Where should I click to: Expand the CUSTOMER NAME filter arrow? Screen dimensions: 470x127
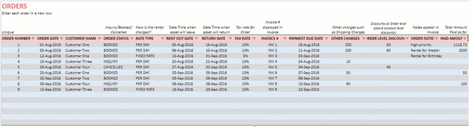coord(99,39)
